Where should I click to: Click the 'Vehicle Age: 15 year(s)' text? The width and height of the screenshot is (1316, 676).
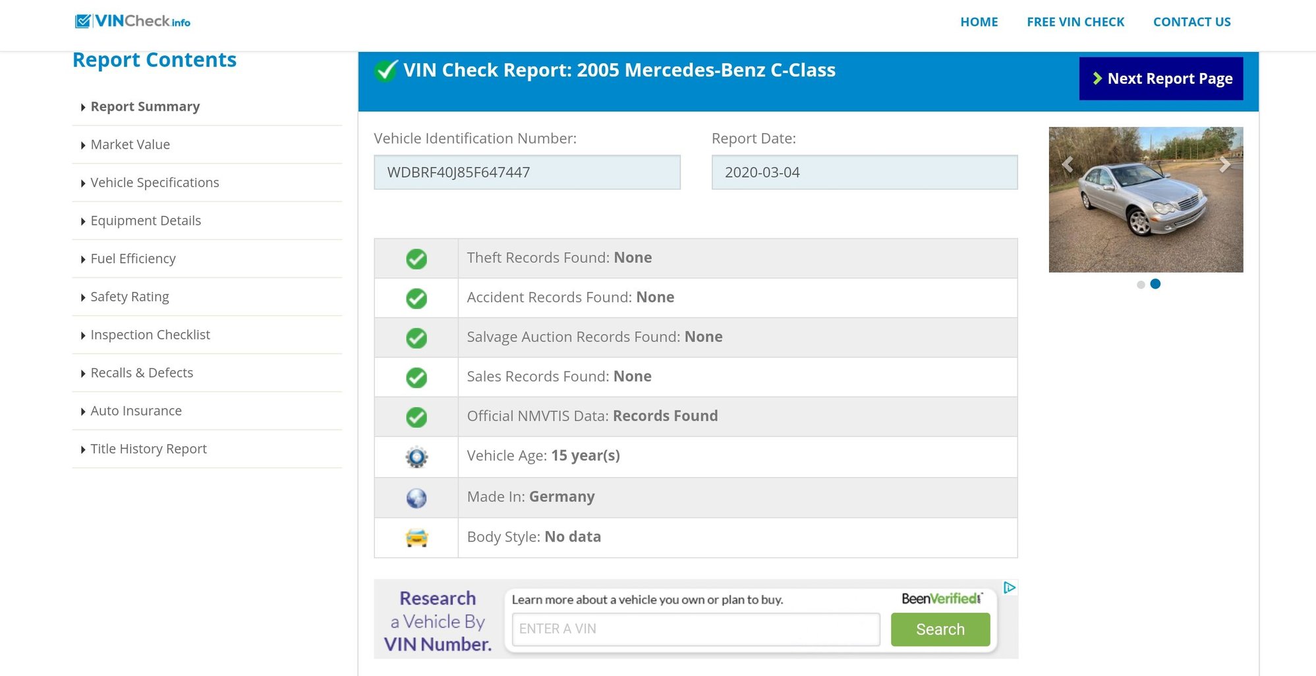click(544, 456)
